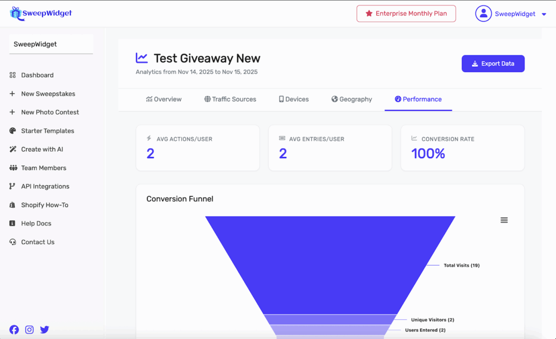Expand the SweepWidget account dropdown arrow

(x=544, y=14)
